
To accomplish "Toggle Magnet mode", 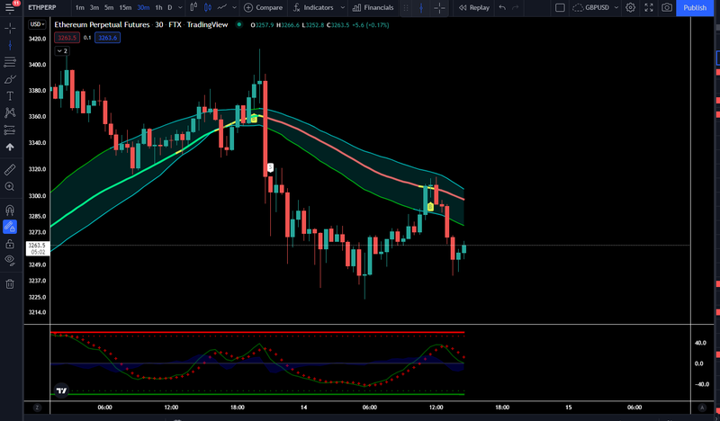I will 10,210.
